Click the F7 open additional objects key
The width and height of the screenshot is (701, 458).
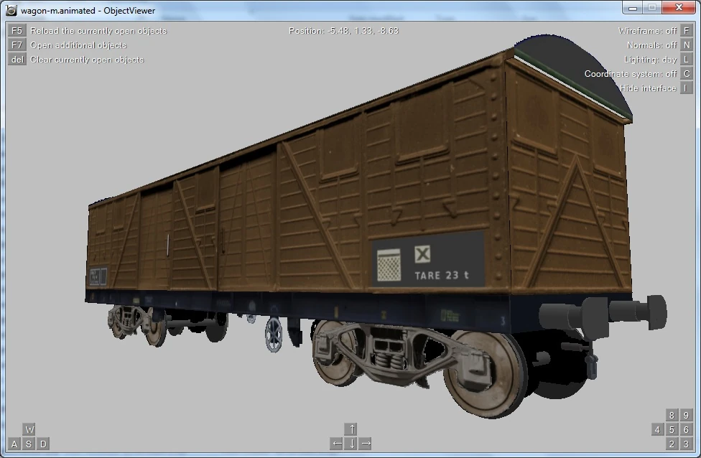17,45
